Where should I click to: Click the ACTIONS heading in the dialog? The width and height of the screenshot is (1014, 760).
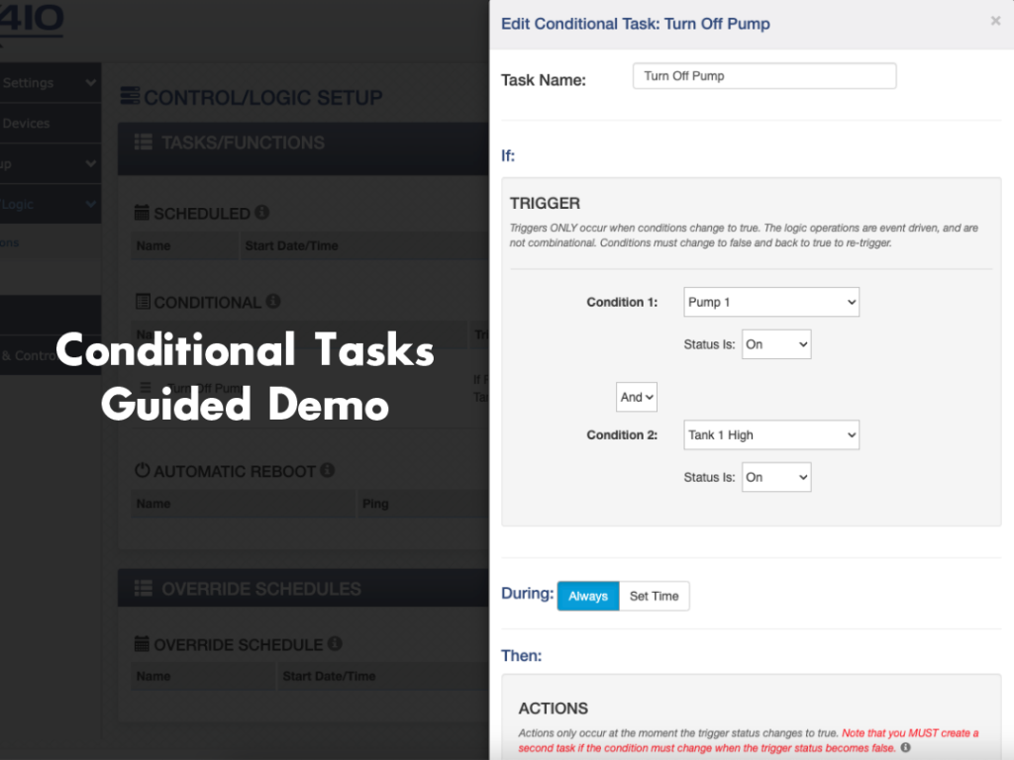[553, 709]
